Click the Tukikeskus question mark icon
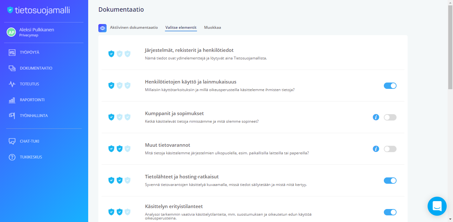 coord(12,157)
